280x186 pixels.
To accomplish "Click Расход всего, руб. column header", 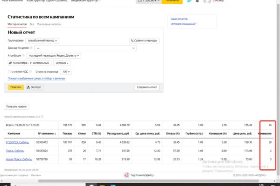I will click(x=118, y=133).
